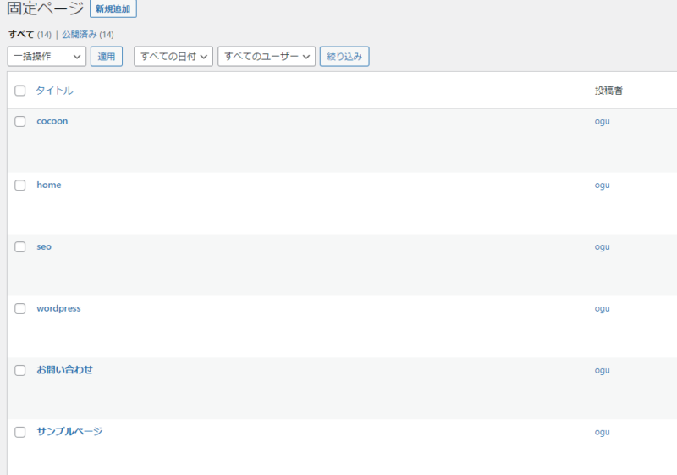Check the box for home page
This screenshot has height=475, width=677.
[x=19, y=185]
